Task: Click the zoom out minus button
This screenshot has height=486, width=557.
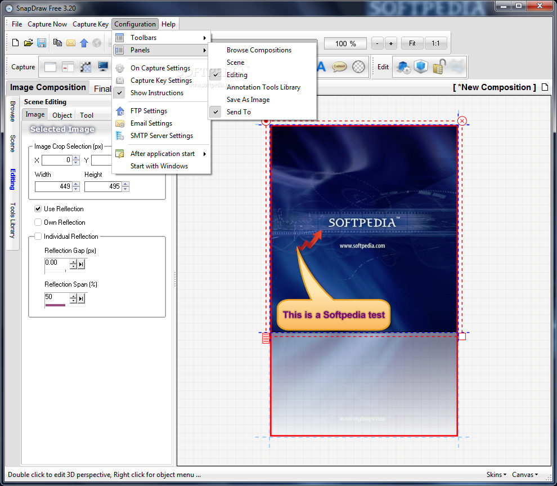Action: click(378, 43)
